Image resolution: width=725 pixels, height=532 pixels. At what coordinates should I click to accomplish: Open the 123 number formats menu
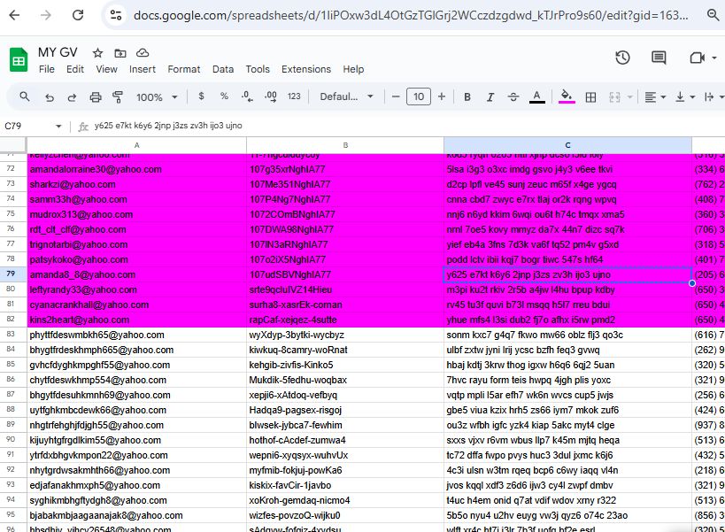(294, 96)
